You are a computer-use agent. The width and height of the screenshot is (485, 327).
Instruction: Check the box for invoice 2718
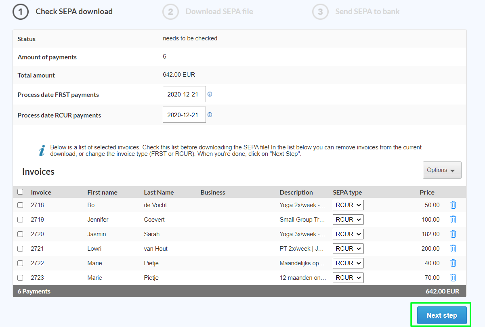point(20,205)
